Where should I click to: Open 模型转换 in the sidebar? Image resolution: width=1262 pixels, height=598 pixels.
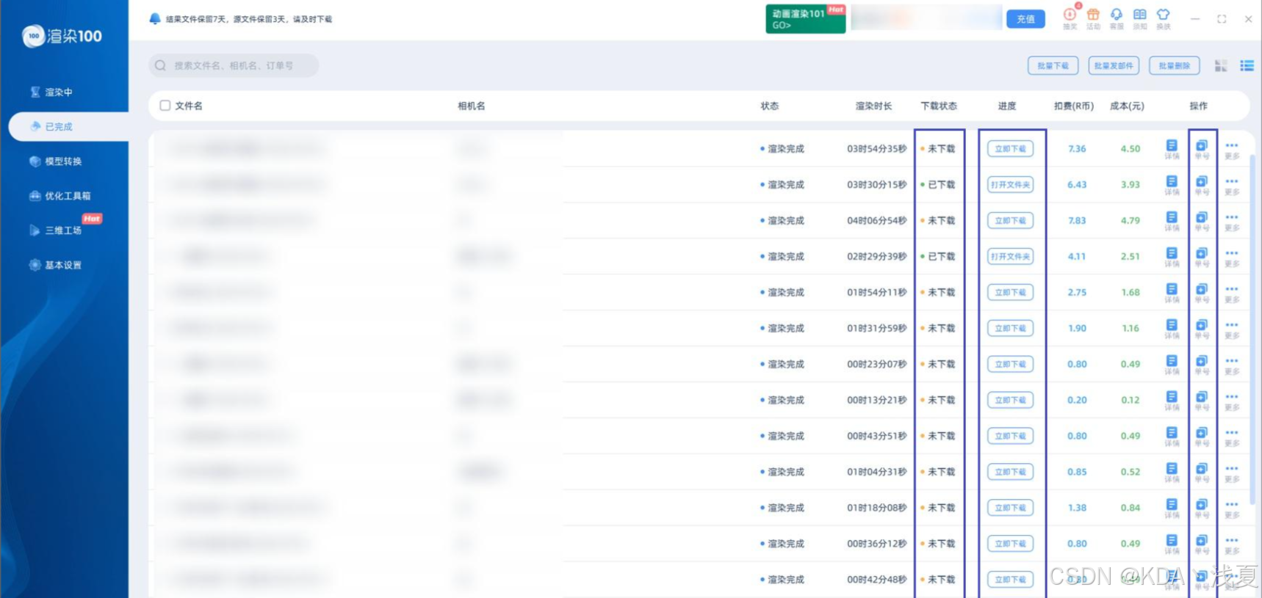[x=56, y=161]
